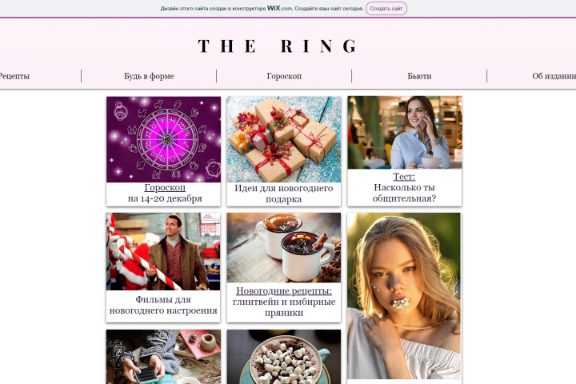576x384 pixels.
Task: Go to the Гороскоп navigation tab
Action: pyautogui.click(x=284, y=76)
